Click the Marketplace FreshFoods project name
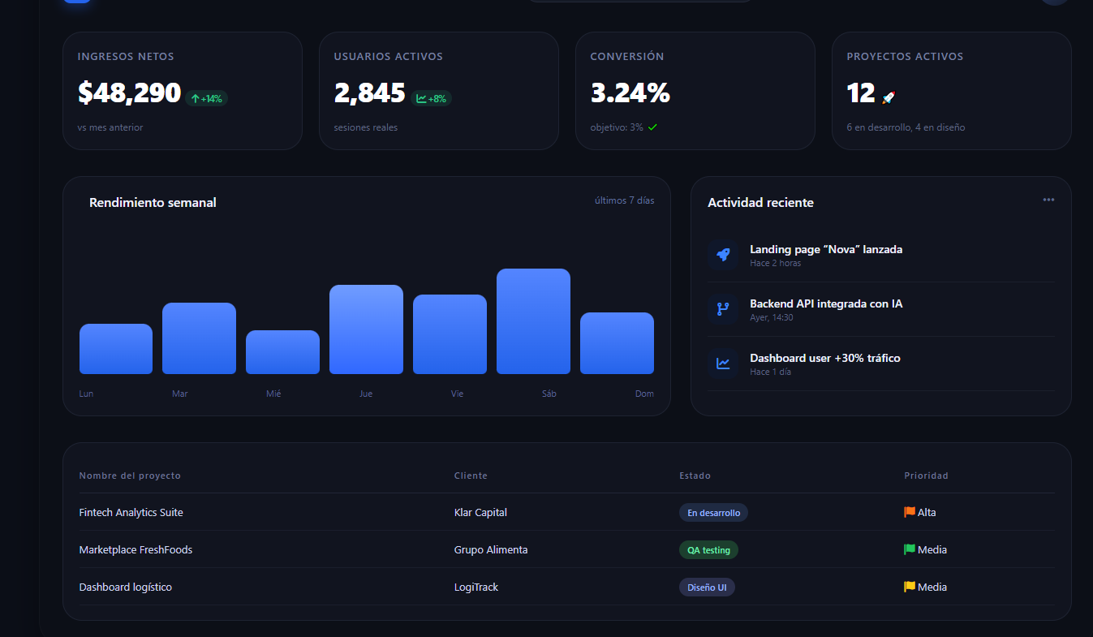 (136, 550)
